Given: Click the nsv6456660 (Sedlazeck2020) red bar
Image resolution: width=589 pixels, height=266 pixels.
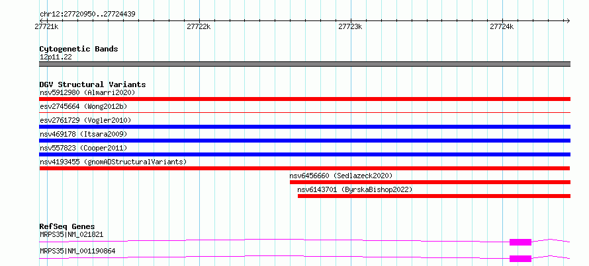Looking at the screenshot, I should pyautogui.click(x=430, y=182).
